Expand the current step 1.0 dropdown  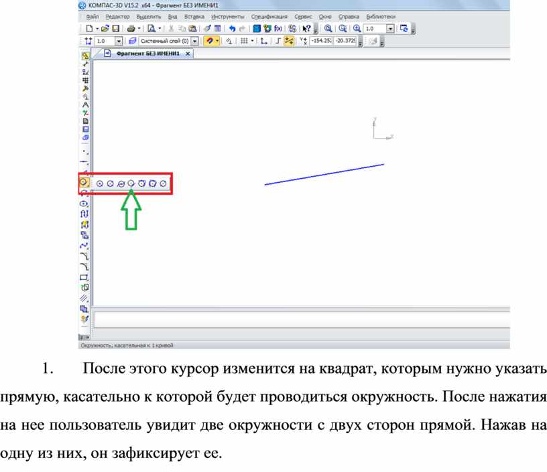(119, 42)
